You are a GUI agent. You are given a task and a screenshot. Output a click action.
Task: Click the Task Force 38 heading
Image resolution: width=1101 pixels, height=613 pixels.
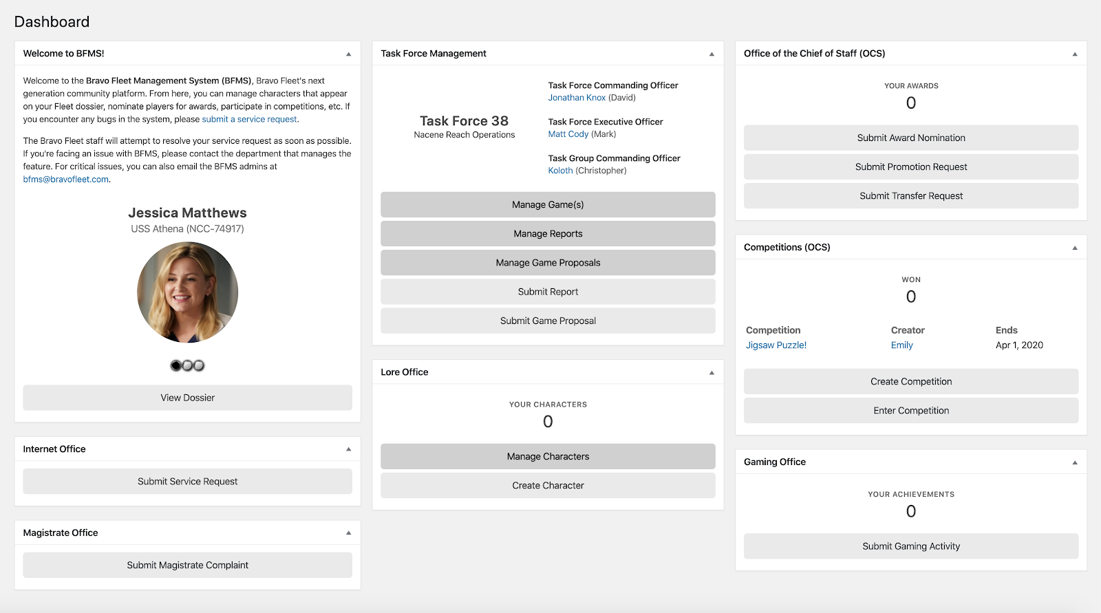point(464,121)
